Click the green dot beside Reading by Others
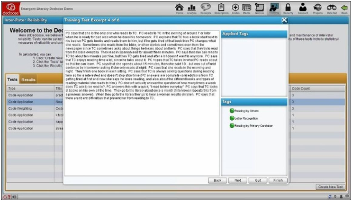The height and width of the screenshot is (201, 352). 232,111
